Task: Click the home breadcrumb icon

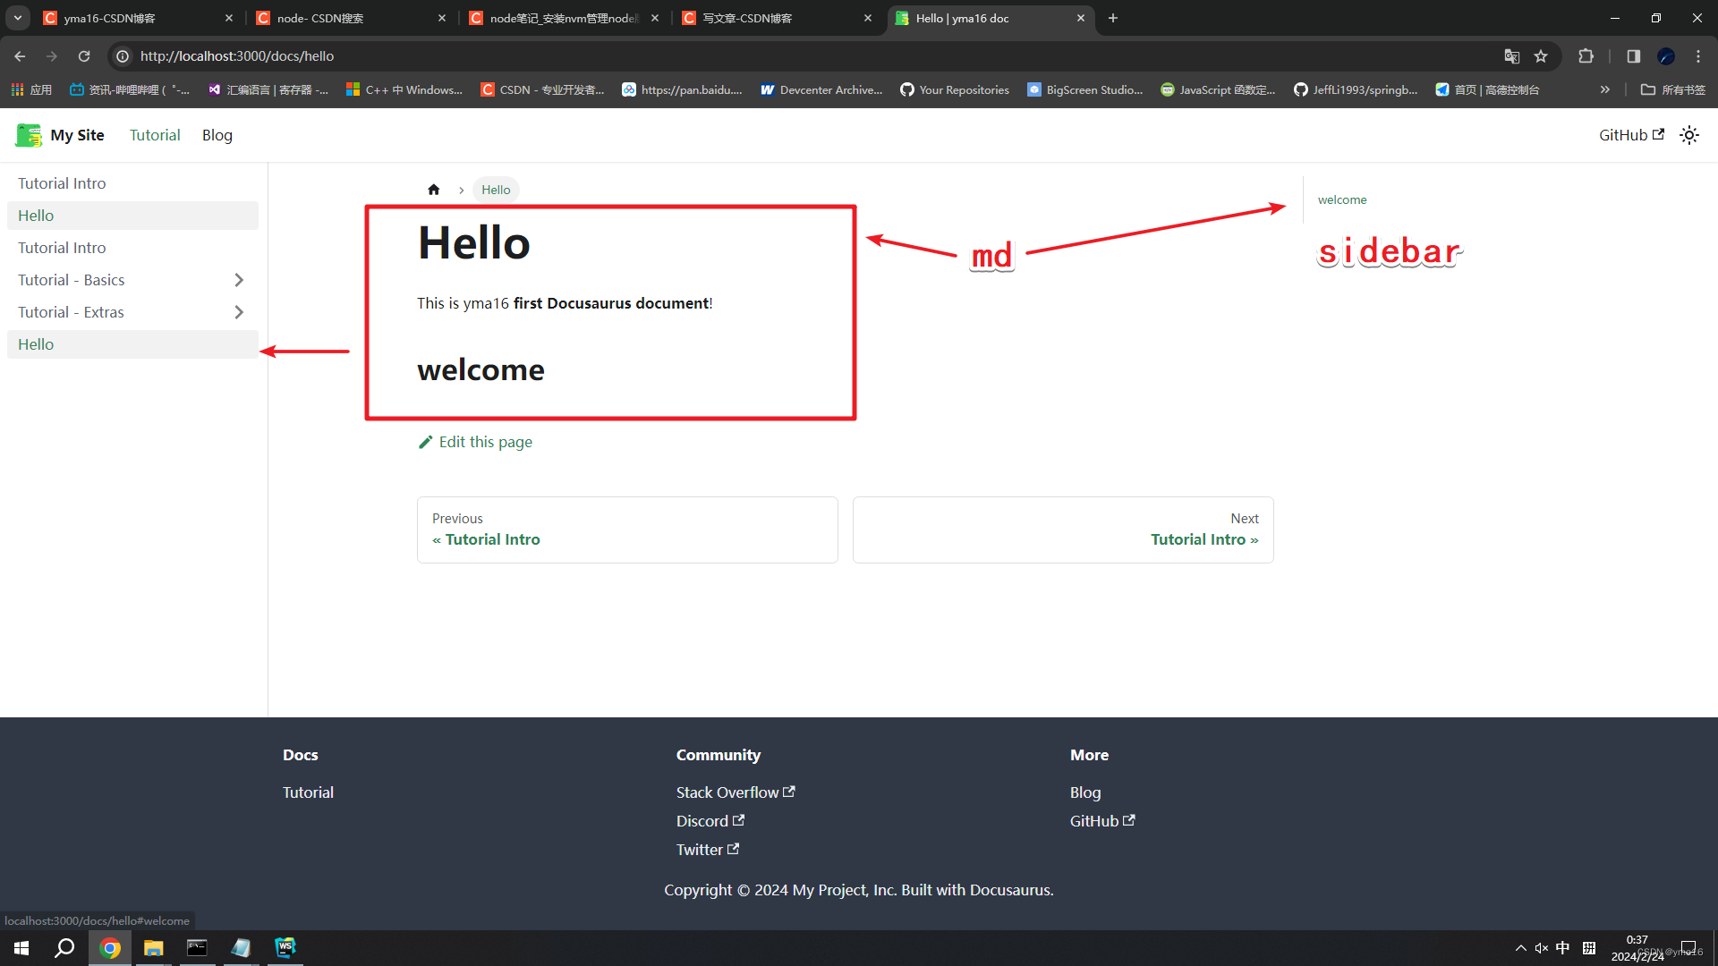Action: click(433, 189)
